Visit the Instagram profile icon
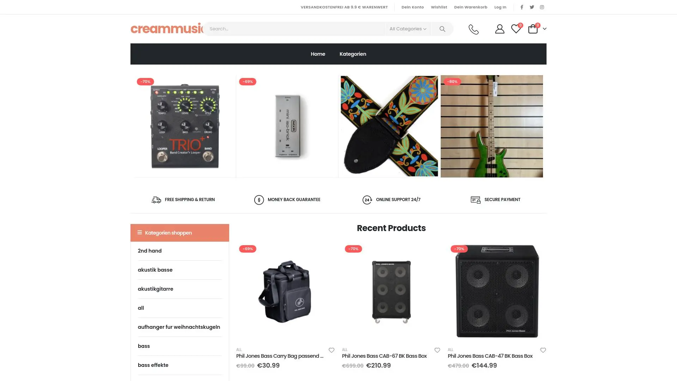Image resolution: width=677 pixels, height=381 pixels. coord(542,7)
